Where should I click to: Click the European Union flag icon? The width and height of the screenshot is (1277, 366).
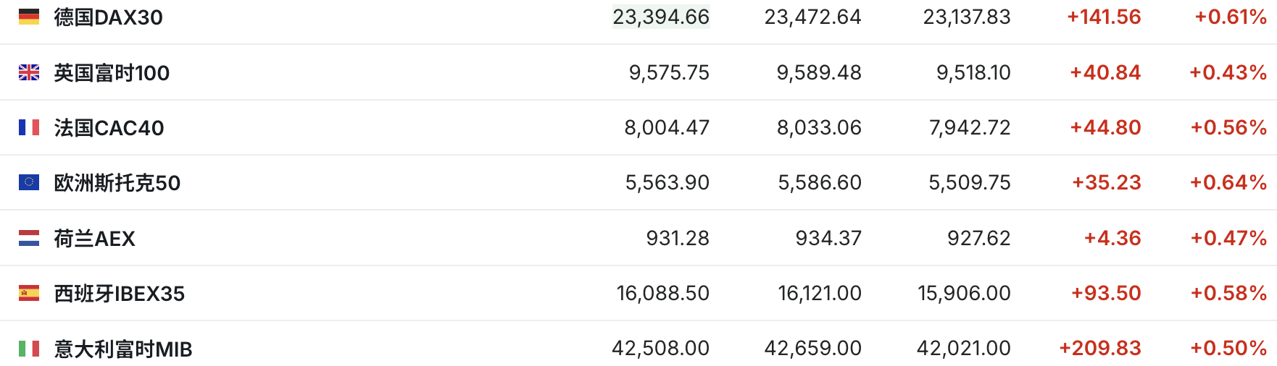point(29,182)
